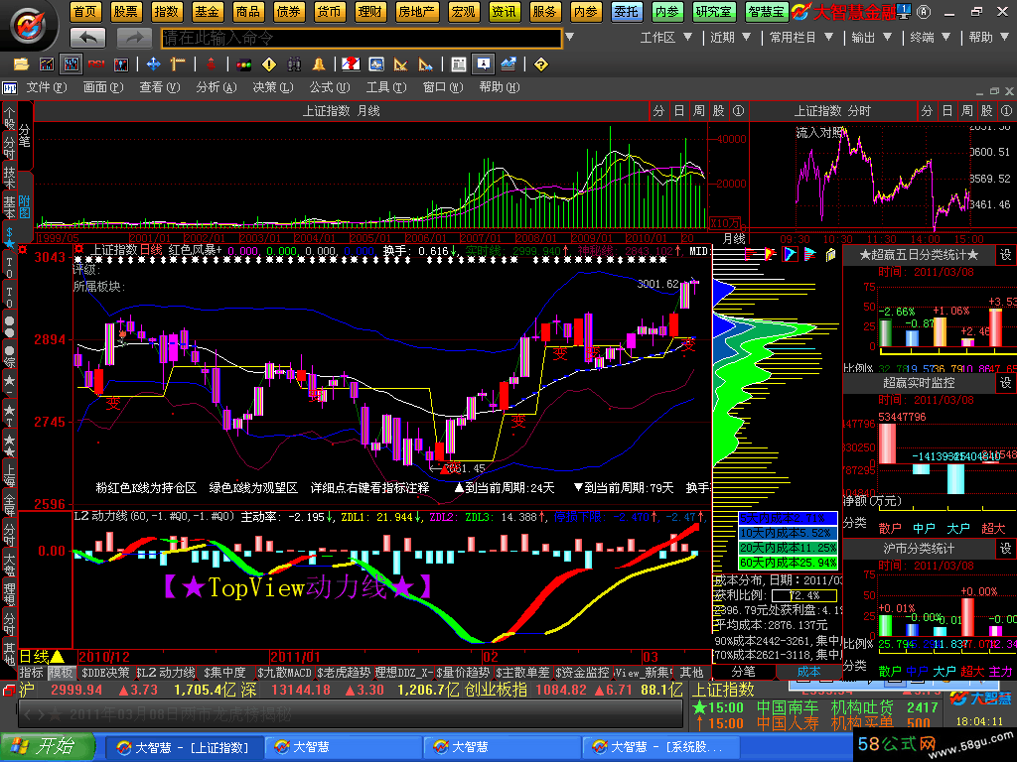
Task: Toggle 股 on the 分时 chart header
Action: point(987,111)
